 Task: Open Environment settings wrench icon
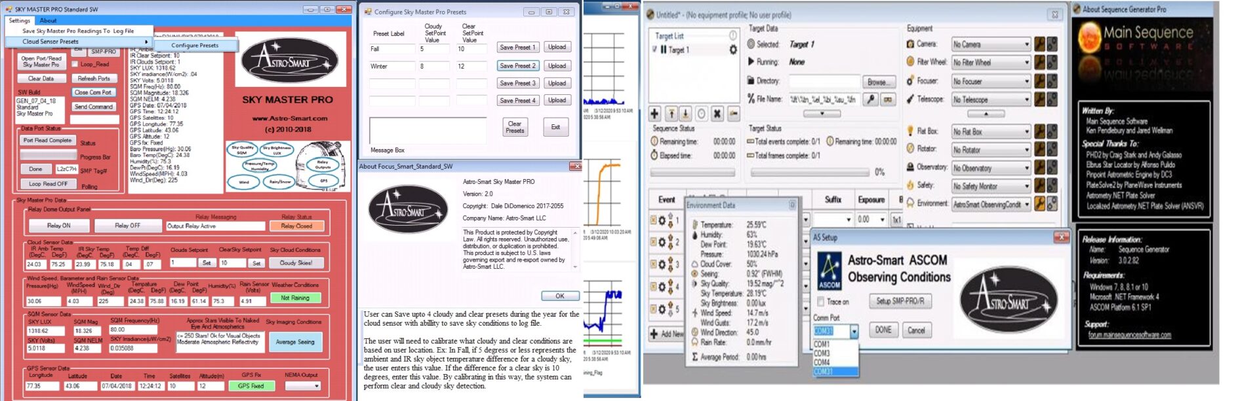click(x=1039, y=204)
